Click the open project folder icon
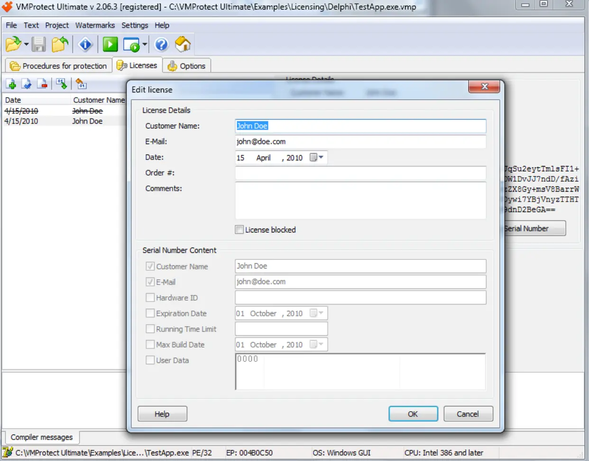Viewport: 589px width, 461px height. [13, 45]
